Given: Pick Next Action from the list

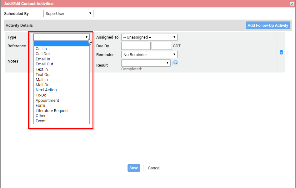Looking at the screenshot, I should coord(62,90).
